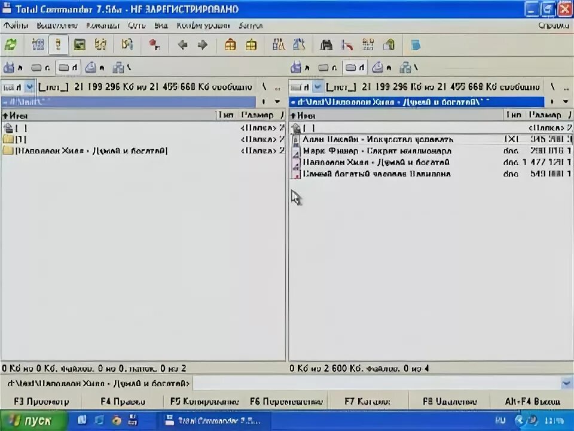The height and width of the screenshot is (431, 574).
Task: Select drive a in the right drive bar
Action: [300, 68]
